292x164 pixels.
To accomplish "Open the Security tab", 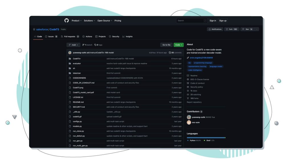I will (x=114, y=37).
